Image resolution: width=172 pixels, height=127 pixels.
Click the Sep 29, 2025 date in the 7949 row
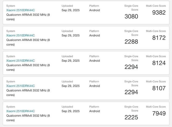tap(70, 111)
